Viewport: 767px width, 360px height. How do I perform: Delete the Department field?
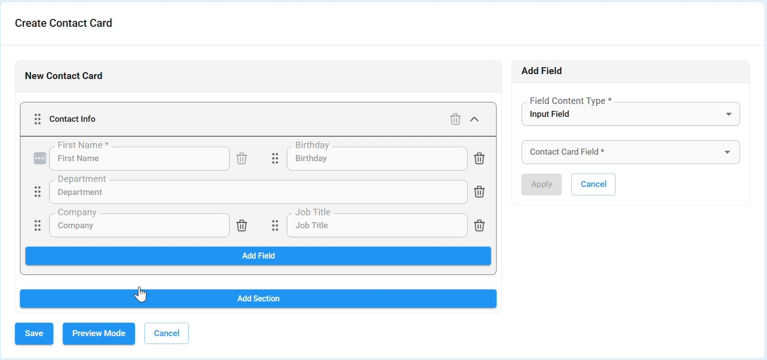pyautogui.click(x=479, y=191)
